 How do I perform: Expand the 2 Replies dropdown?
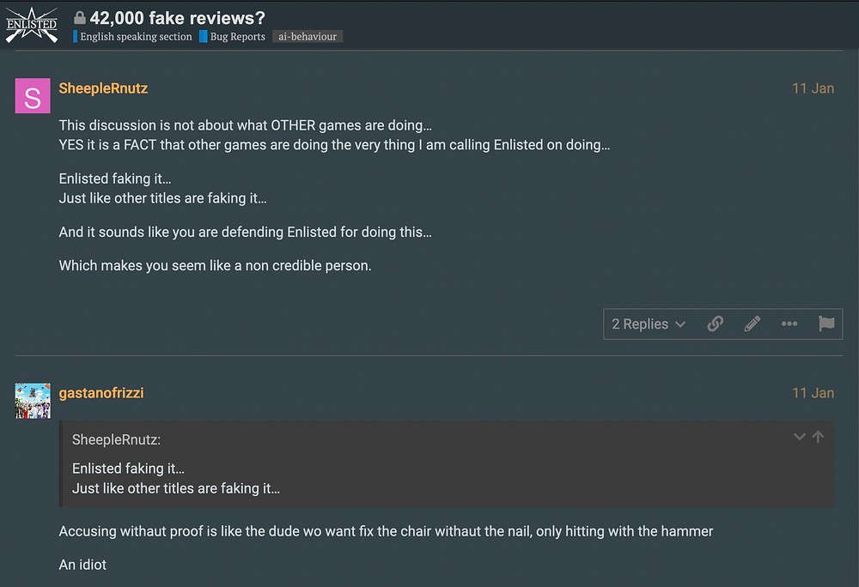tap(649, 324)
